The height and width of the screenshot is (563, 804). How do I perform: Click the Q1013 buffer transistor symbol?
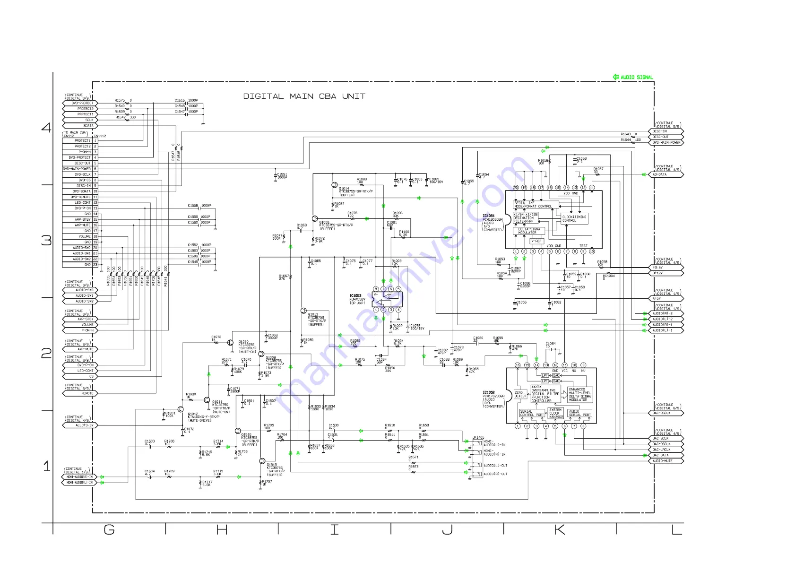pyautogui.click(x=303, y=311)
